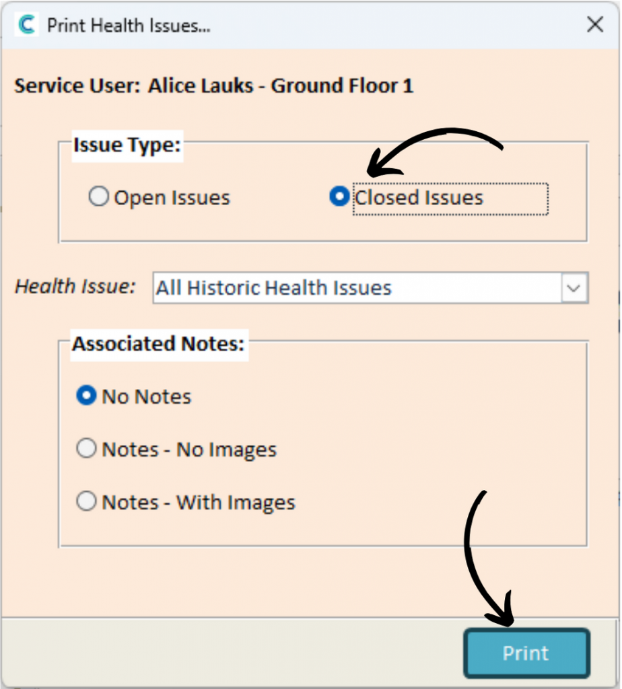The height and width of the screenshot is (689, 622).
Task: Click the Service User Alice Lauks label
Action: 214,86
